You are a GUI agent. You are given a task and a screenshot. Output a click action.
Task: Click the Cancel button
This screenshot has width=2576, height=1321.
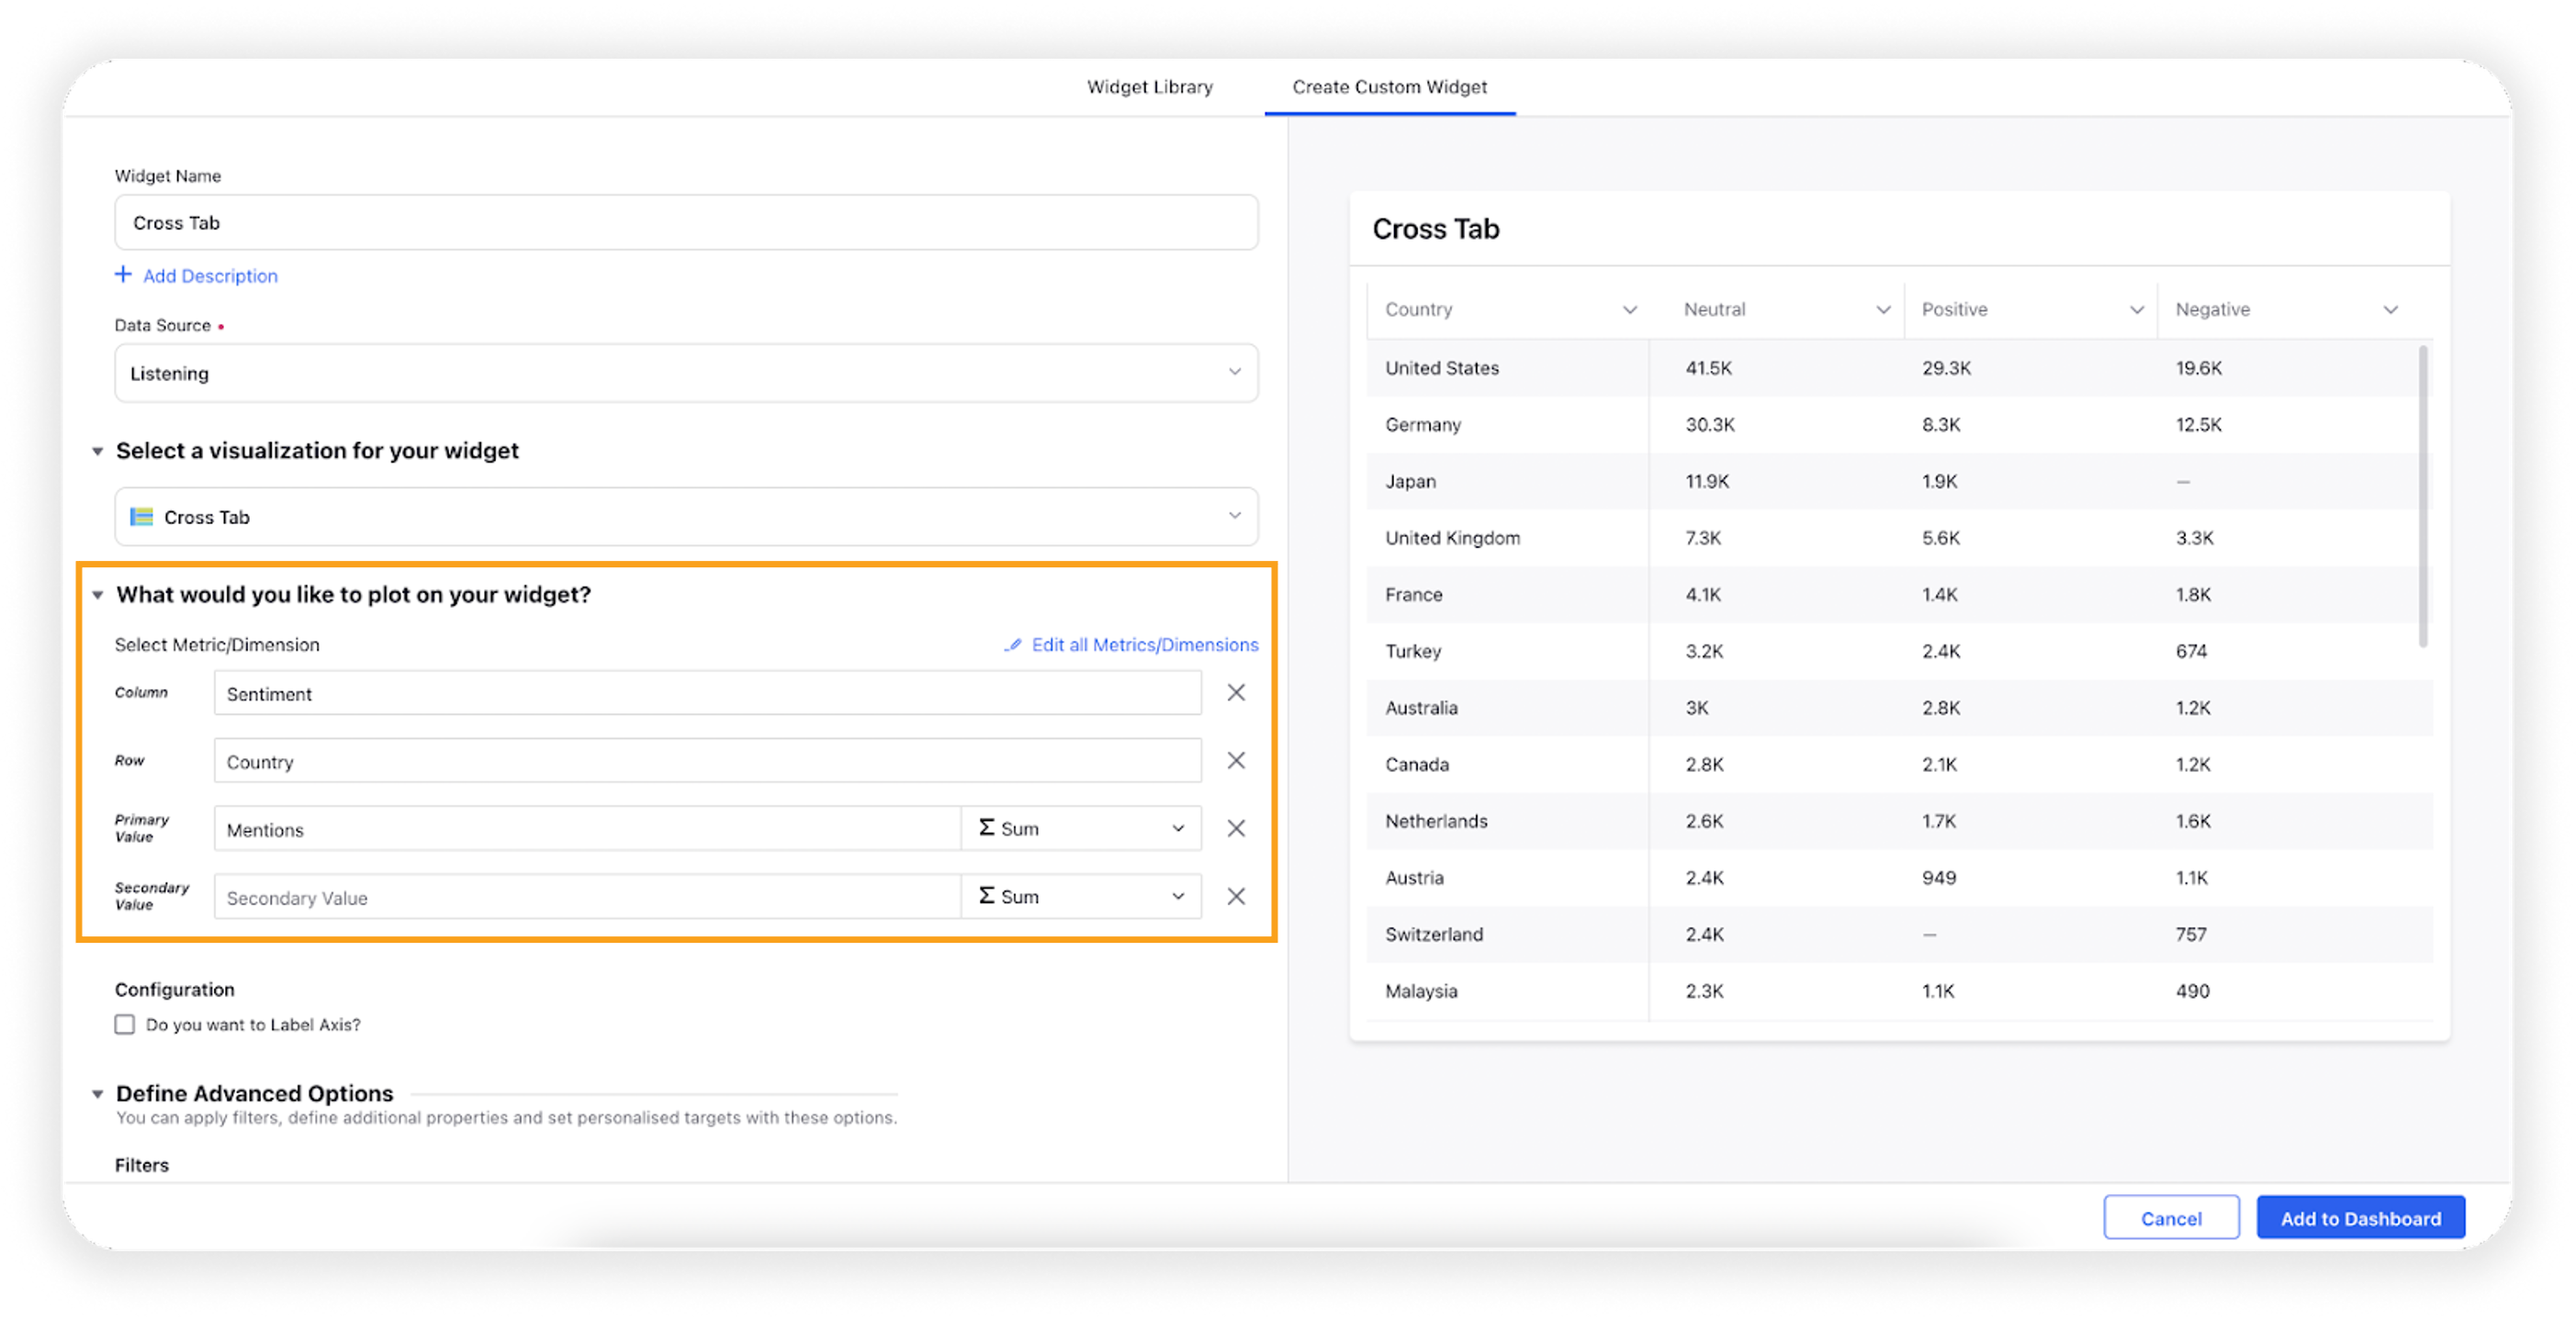point(2171,1218)
